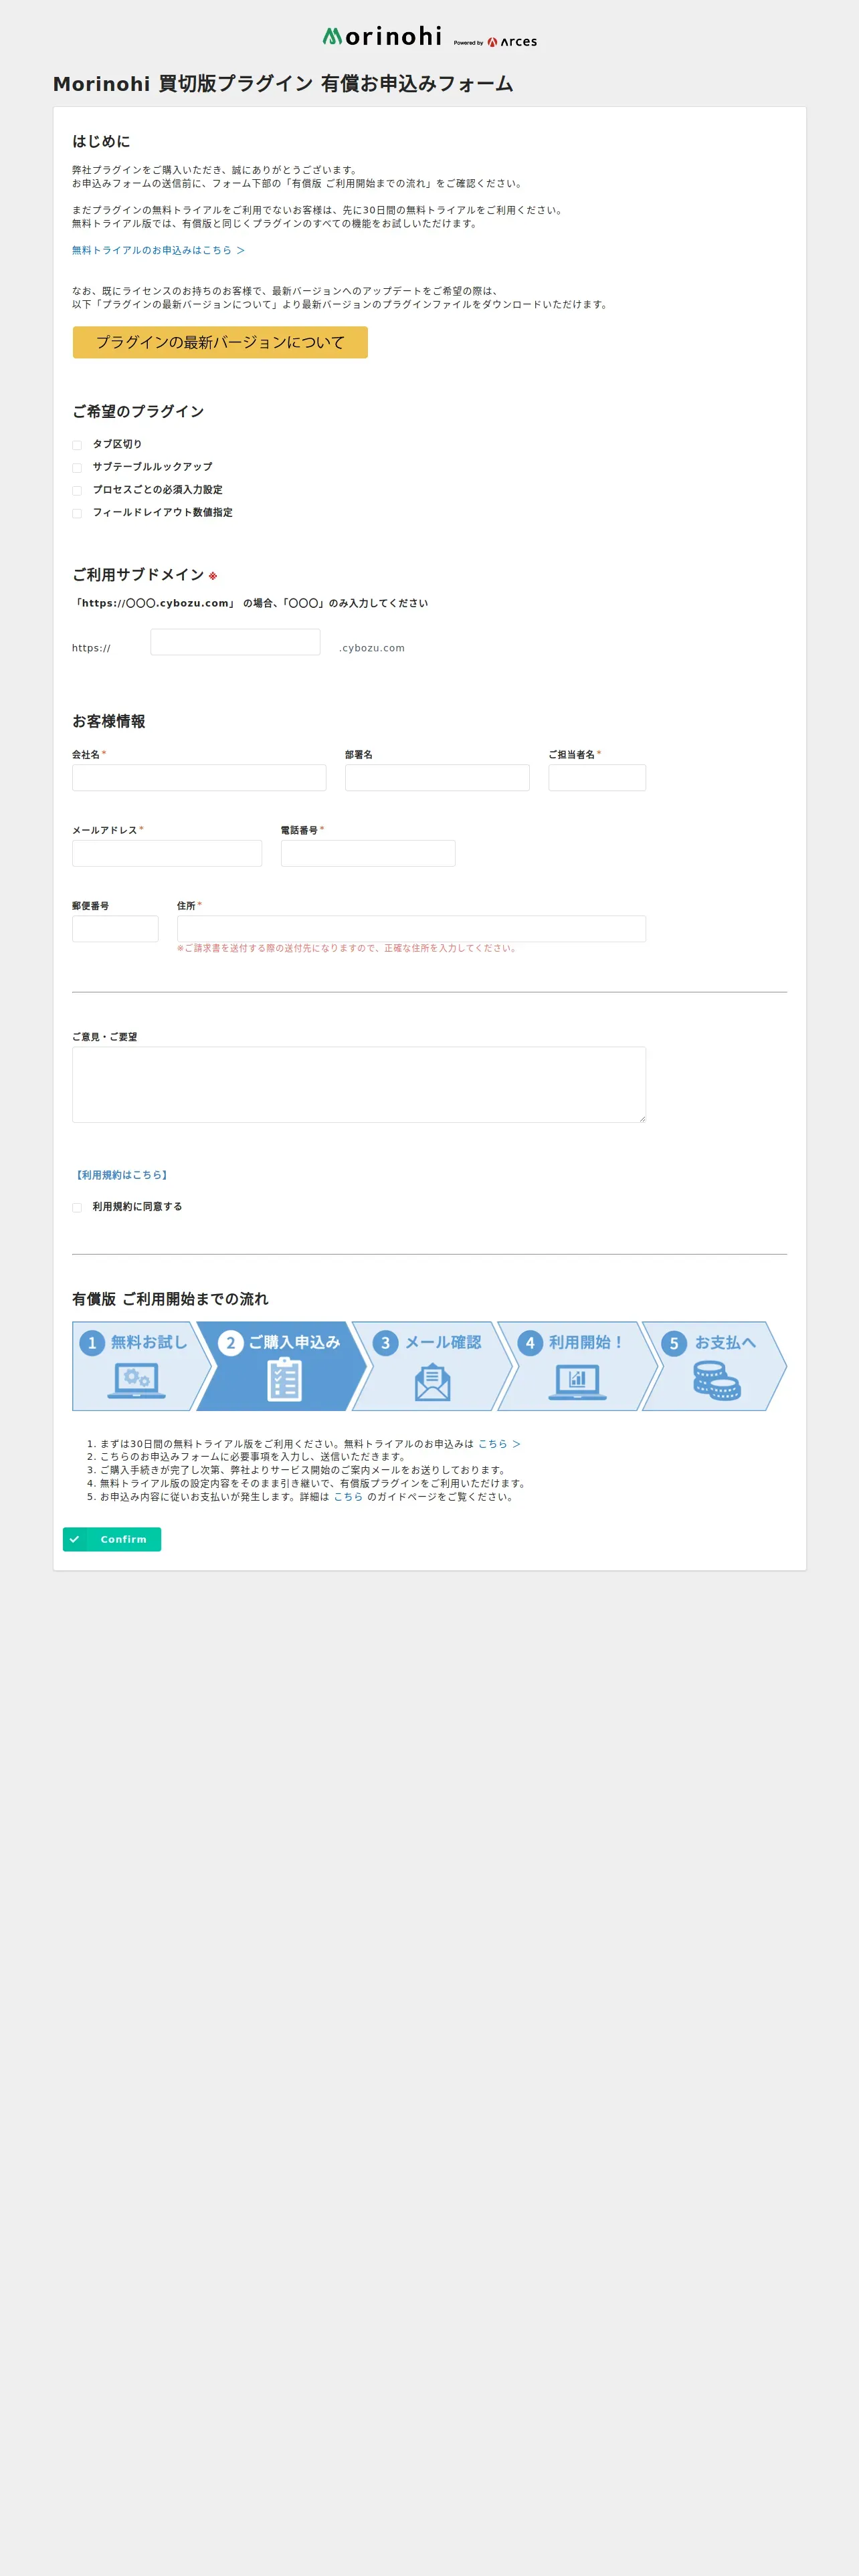Viewport: 859px width, 2576px height.
Task: Focus the ご担当者名 input field
Action: [x=597, y=778]
